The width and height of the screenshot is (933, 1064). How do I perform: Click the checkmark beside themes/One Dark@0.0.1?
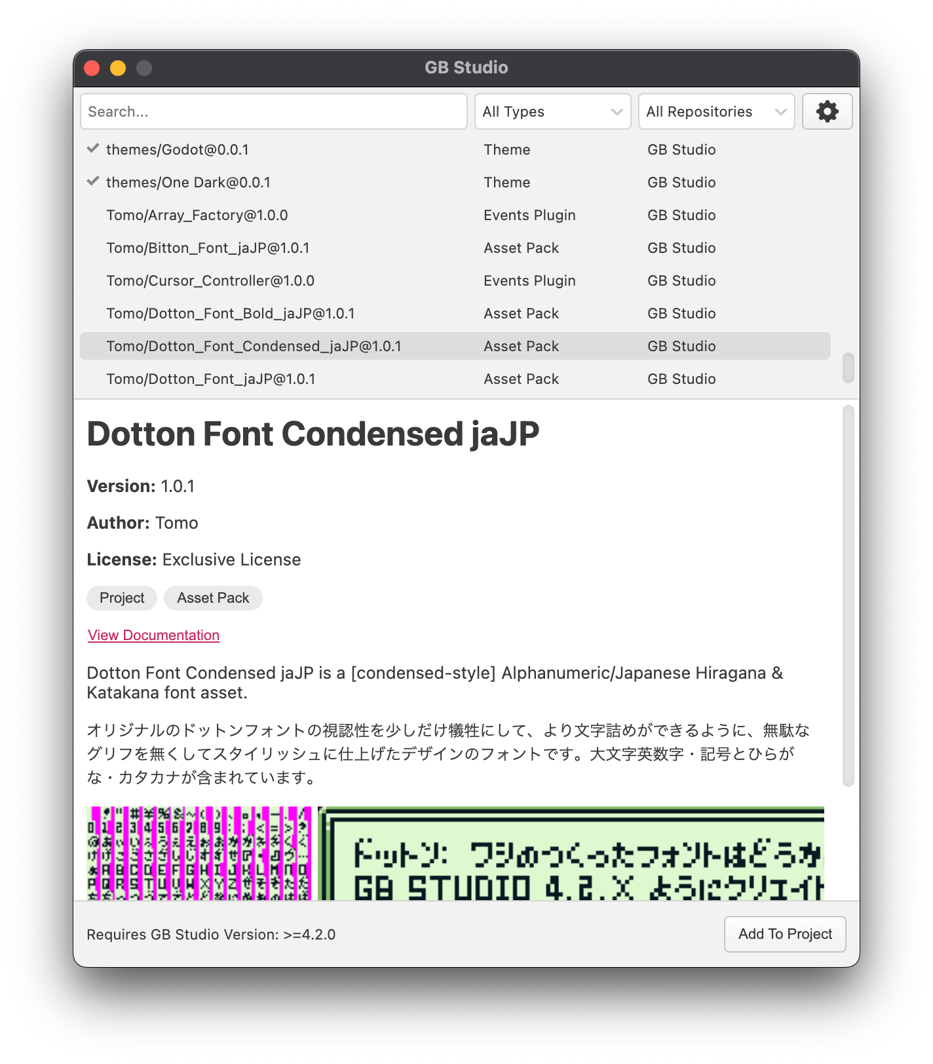pos(93,181)
